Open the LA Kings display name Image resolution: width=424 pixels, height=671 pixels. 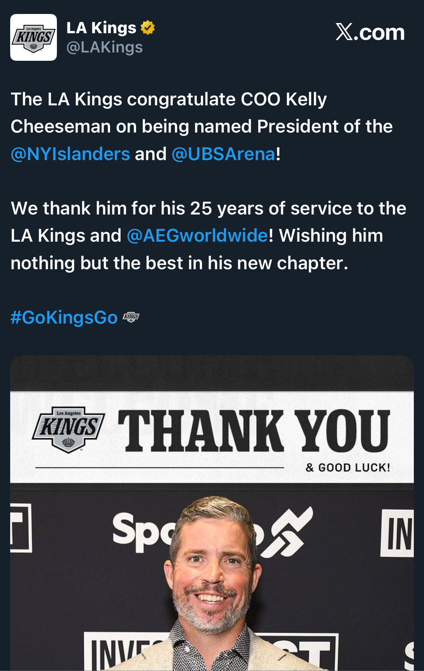pos(101,28)
